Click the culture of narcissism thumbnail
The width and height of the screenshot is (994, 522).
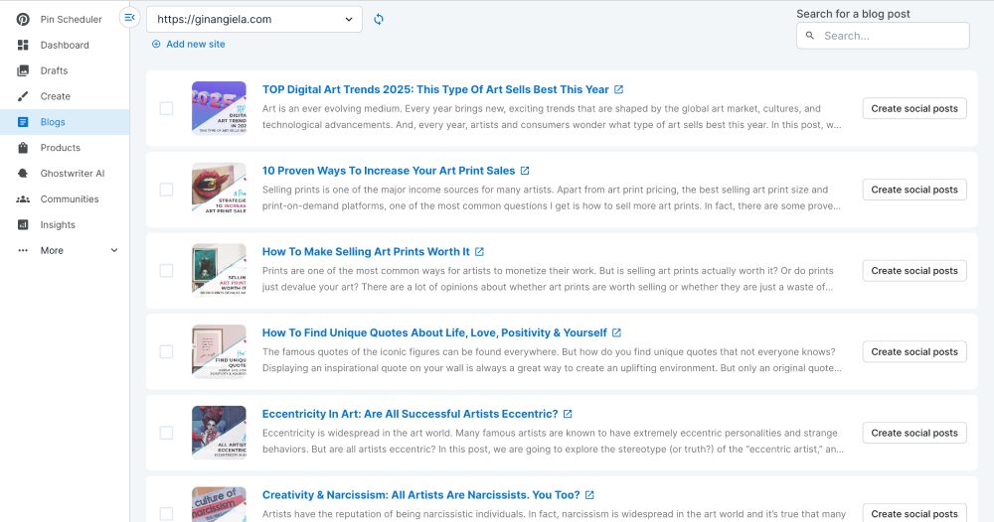click(219, 504)
